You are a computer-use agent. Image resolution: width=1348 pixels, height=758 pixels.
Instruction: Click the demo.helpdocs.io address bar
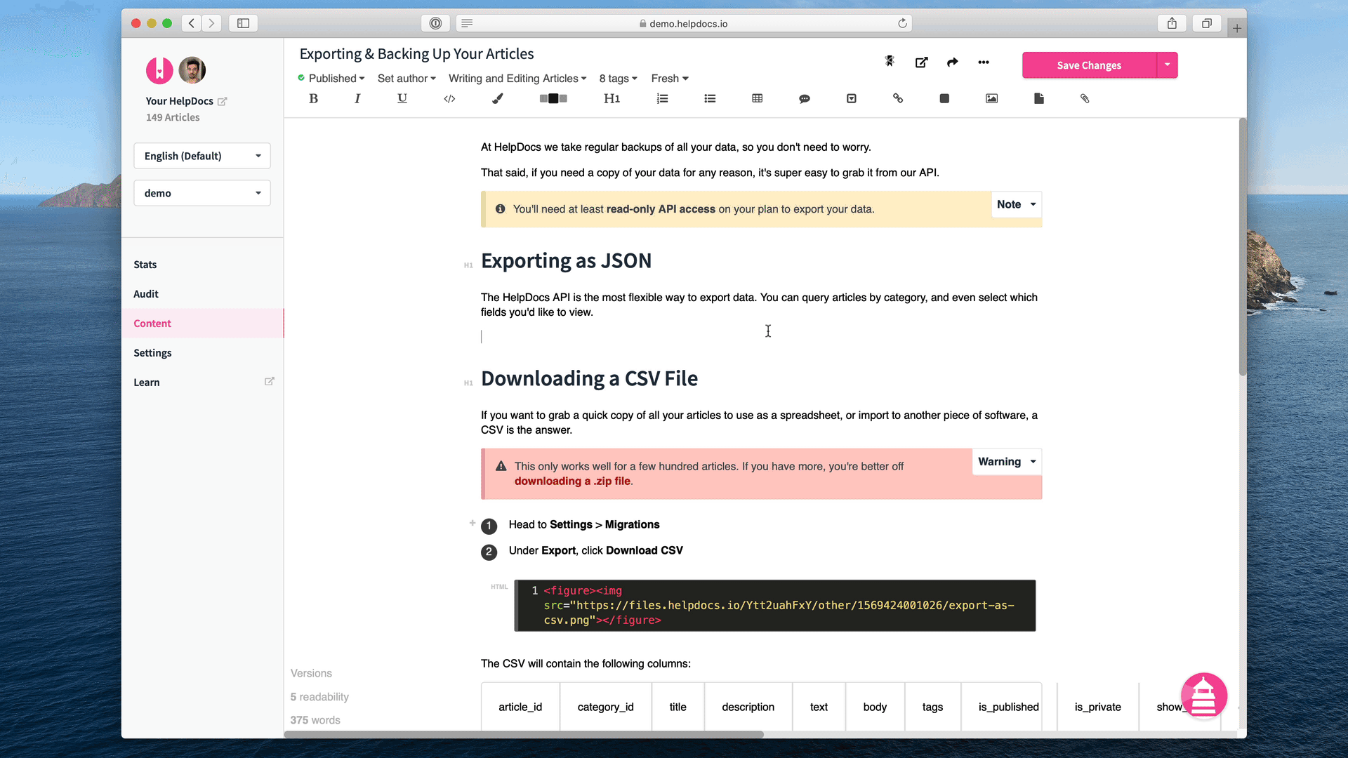684,23
